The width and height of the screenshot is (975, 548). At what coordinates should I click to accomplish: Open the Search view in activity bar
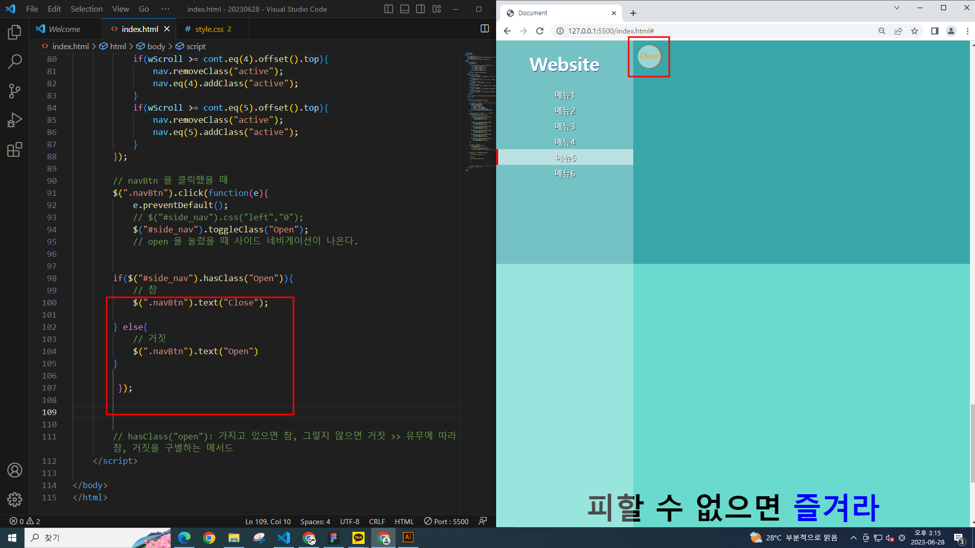coord(14,62)
